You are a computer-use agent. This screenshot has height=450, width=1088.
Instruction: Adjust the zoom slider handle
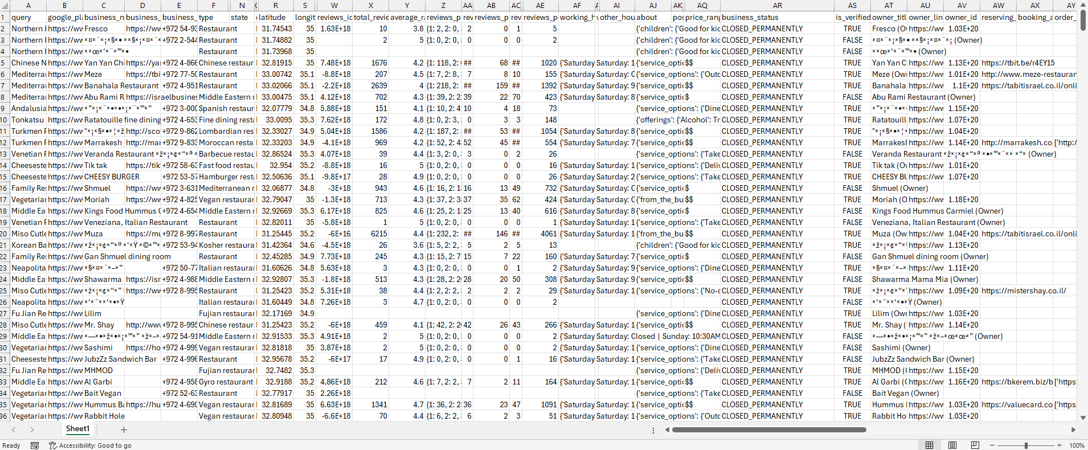pyautogui.click(x=1026, y=445)
